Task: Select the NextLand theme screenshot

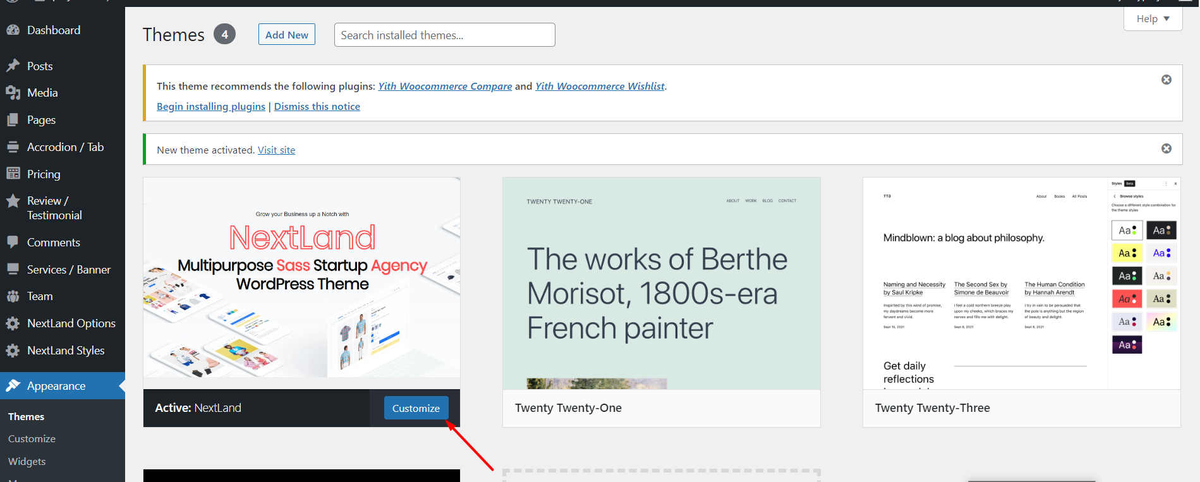Action: pyautogui.click(x=301, y=283)
